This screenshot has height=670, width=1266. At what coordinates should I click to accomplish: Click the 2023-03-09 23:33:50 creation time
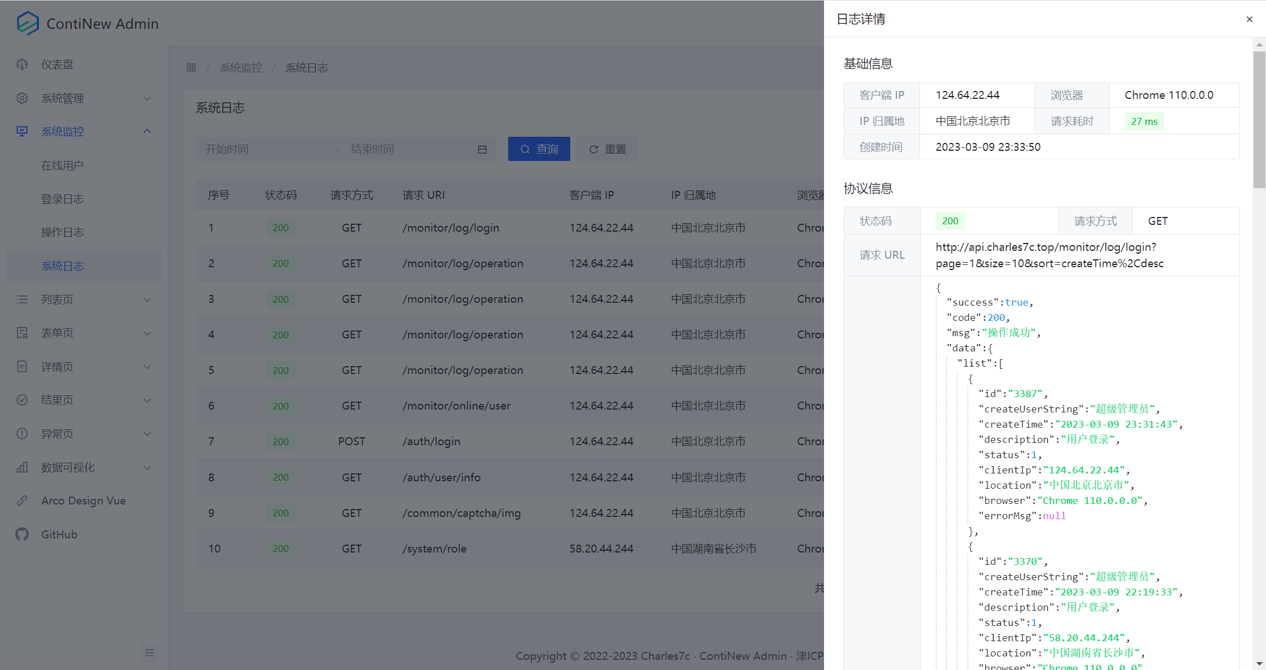(988, 147)
